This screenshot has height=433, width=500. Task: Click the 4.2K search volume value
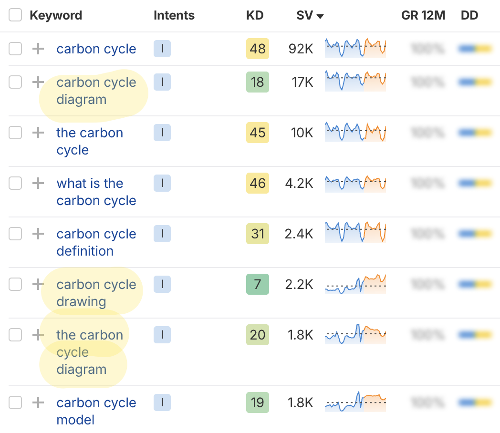point(299,183)
